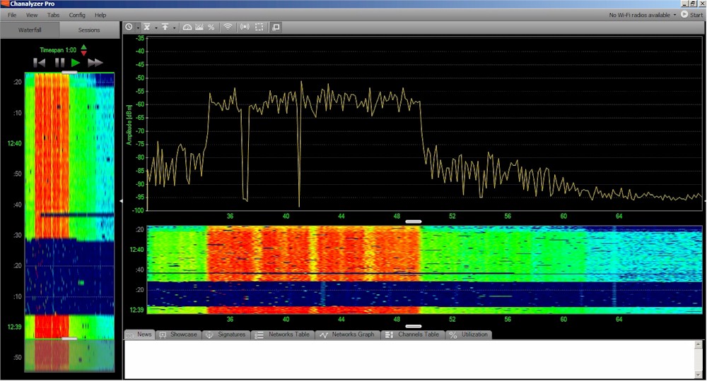Toggle the density gauge view icon
Screen dimensions: 707x381
187,27
